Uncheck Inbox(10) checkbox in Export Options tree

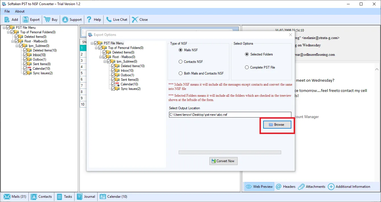pyautogui.click(x=113, y=71)
